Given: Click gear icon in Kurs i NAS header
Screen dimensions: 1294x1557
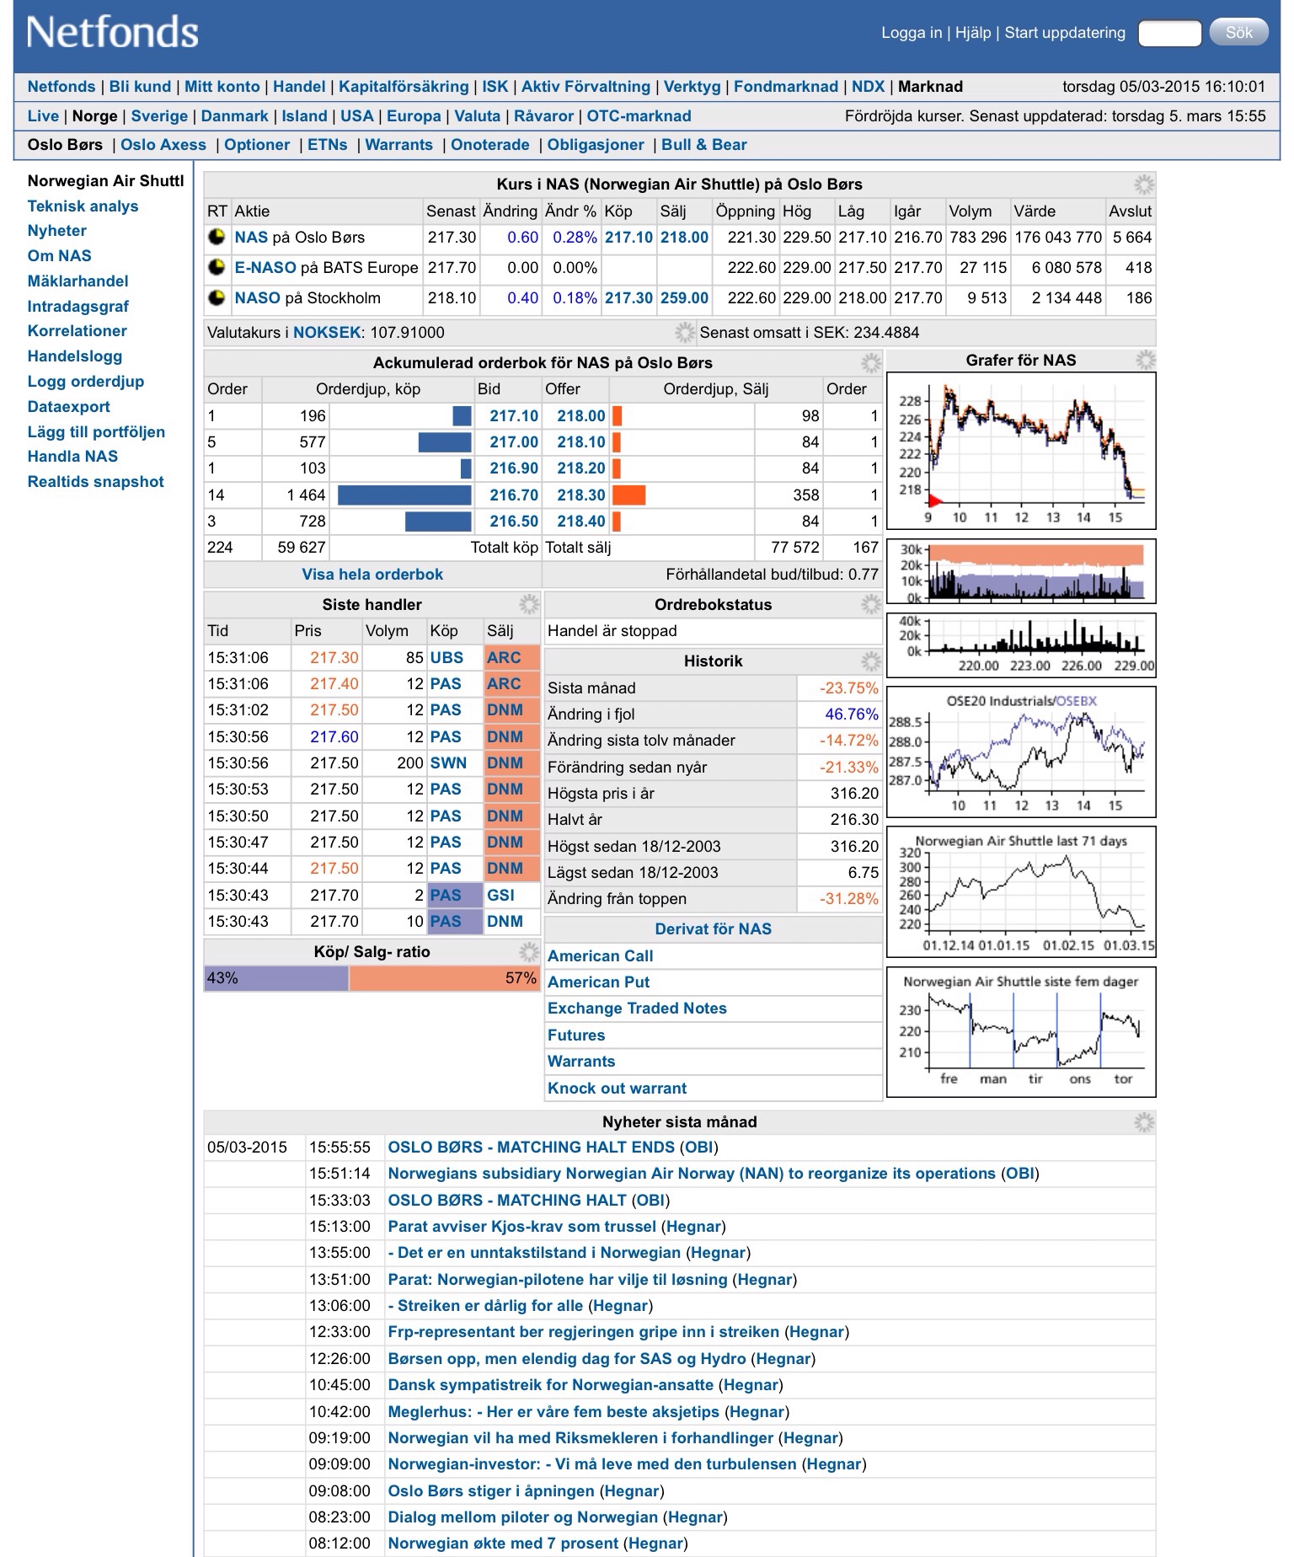Looking at the screenshot, I should click(x=1143, y=185).
